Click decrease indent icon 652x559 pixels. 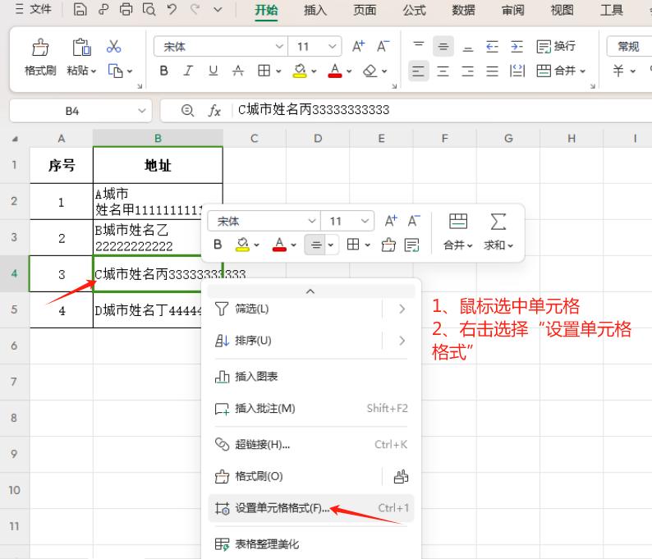pos(493,46)
